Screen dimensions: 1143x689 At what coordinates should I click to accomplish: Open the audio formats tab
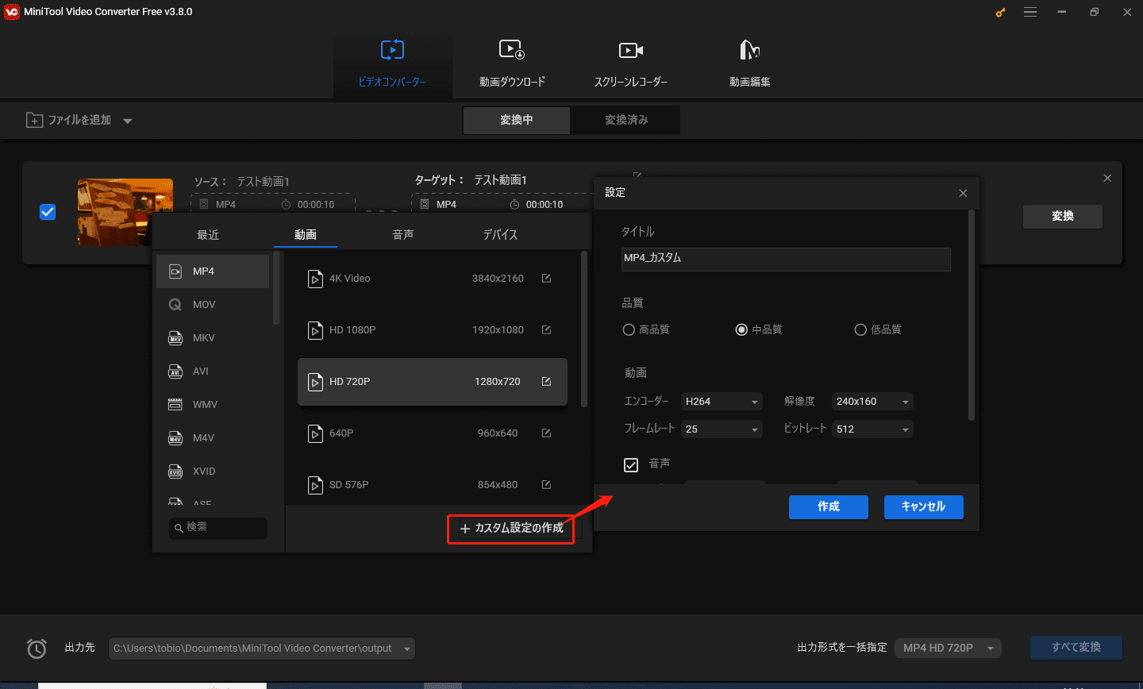pyautogui.click(x=403, y=235)
